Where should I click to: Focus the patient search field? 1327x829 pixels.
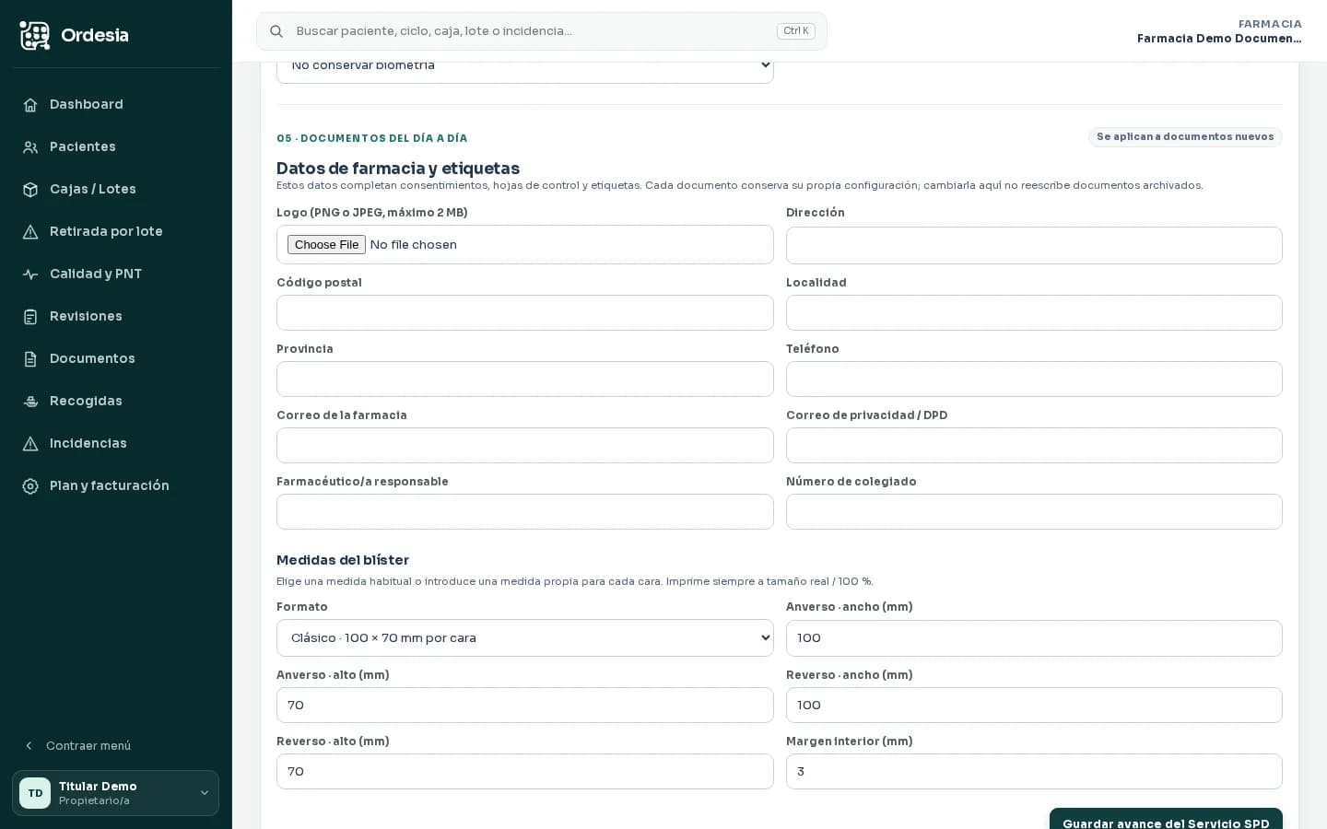tap(542, 31)
